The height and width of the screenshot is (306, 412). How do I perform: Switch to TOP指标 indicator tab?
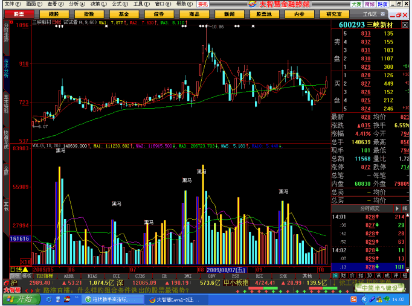click(45, 276)
